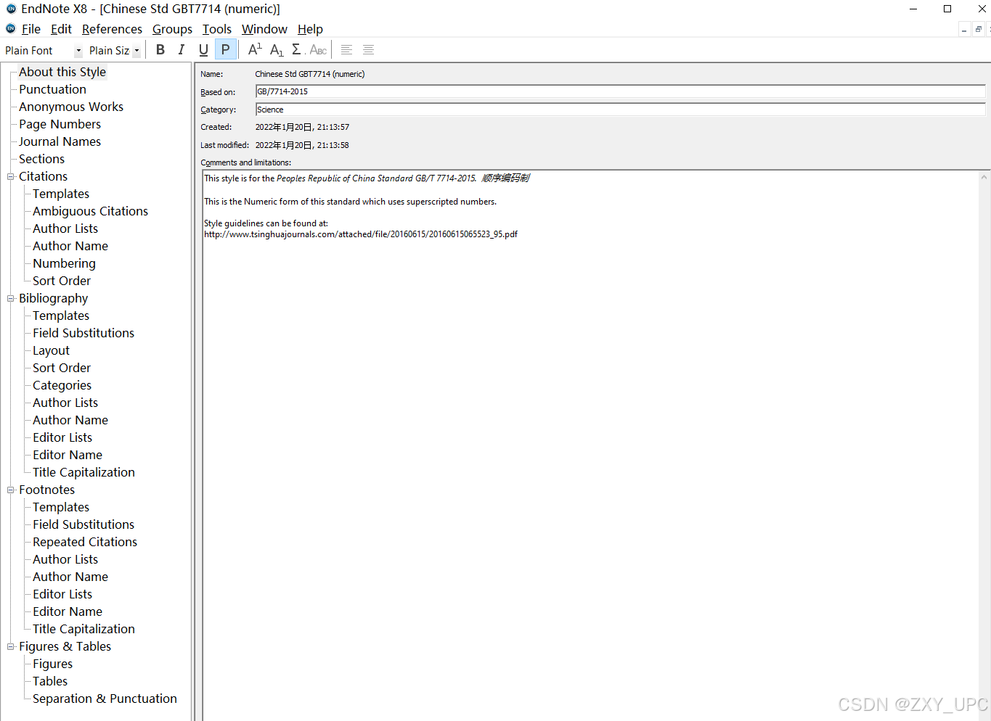Image resolution: width=991 pixels, height=721 pixels.
Task: Select Templates under Bibliography
Action: [61, 316]
